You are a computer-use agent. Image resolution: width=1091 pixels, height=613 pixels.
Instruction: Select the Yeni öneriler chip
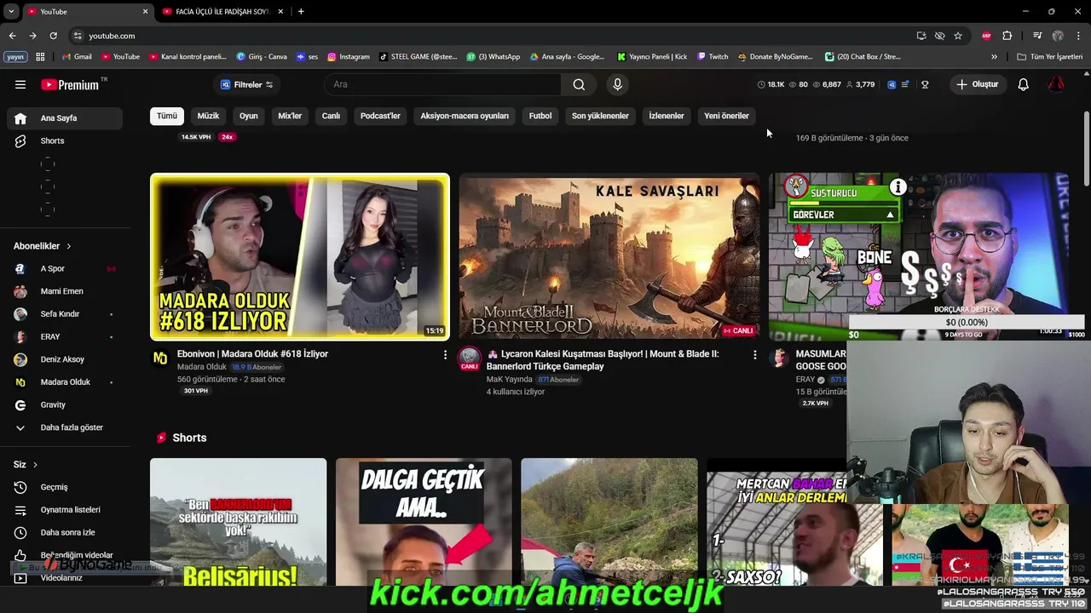726,116
